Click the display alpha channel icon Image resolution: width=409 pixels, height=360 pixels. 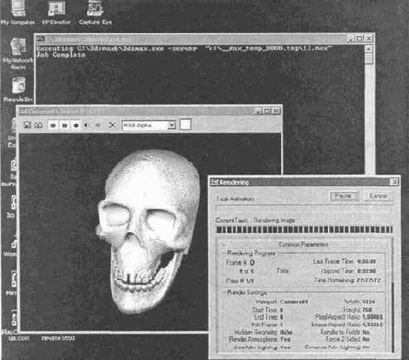[x=86, y=124]
